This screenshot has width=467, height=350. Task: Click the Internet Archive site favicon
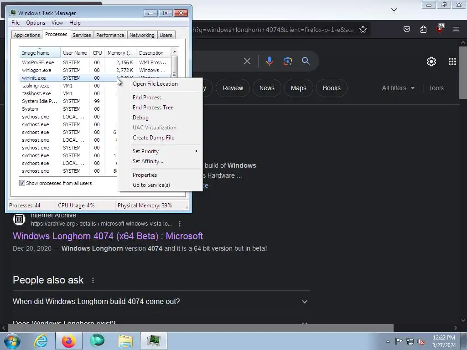(19, 219)
